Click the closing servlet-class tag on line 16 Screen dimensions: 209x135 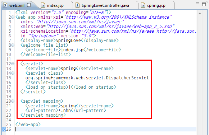click(x=46, y=83)
